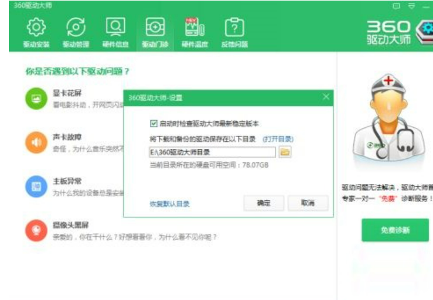Select the 驱动门诊 first-aid icon
Viewport: 433px width, 300px height.
pos(155,27)
